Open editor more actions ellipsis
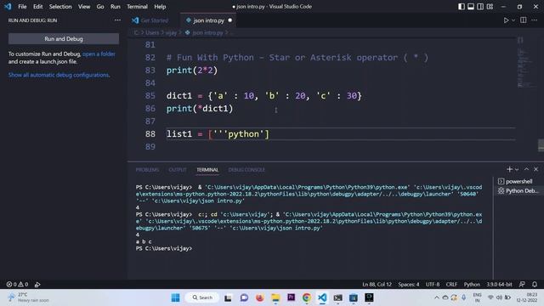 click(535, 20)
